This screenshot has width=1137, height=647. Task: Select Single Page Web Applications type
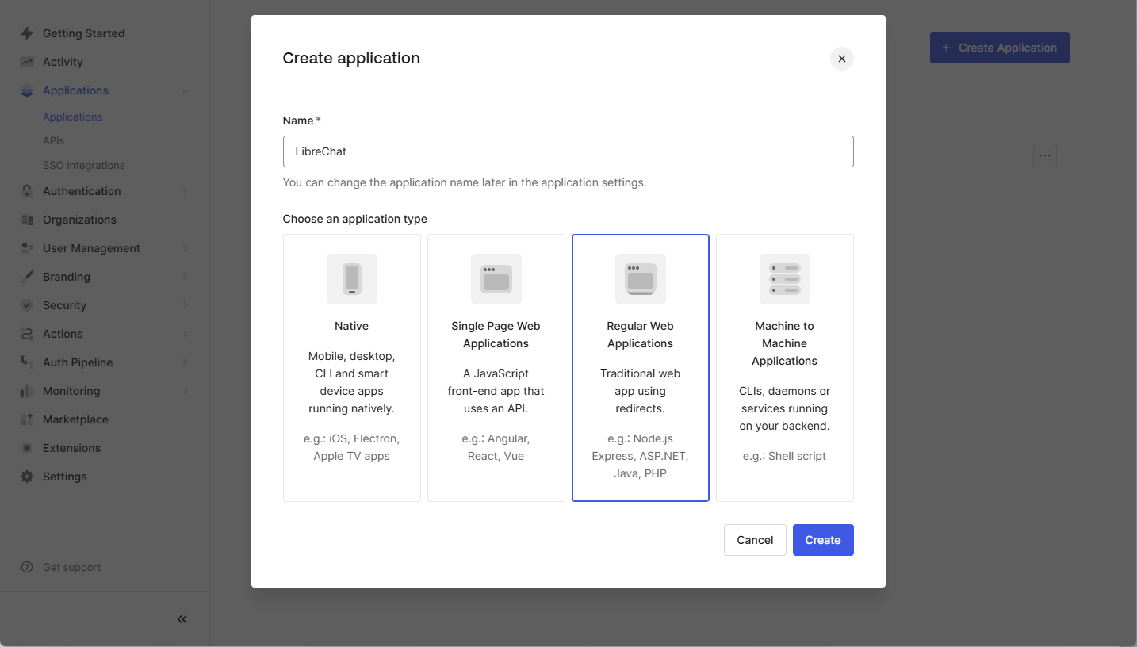click(496, 367)
